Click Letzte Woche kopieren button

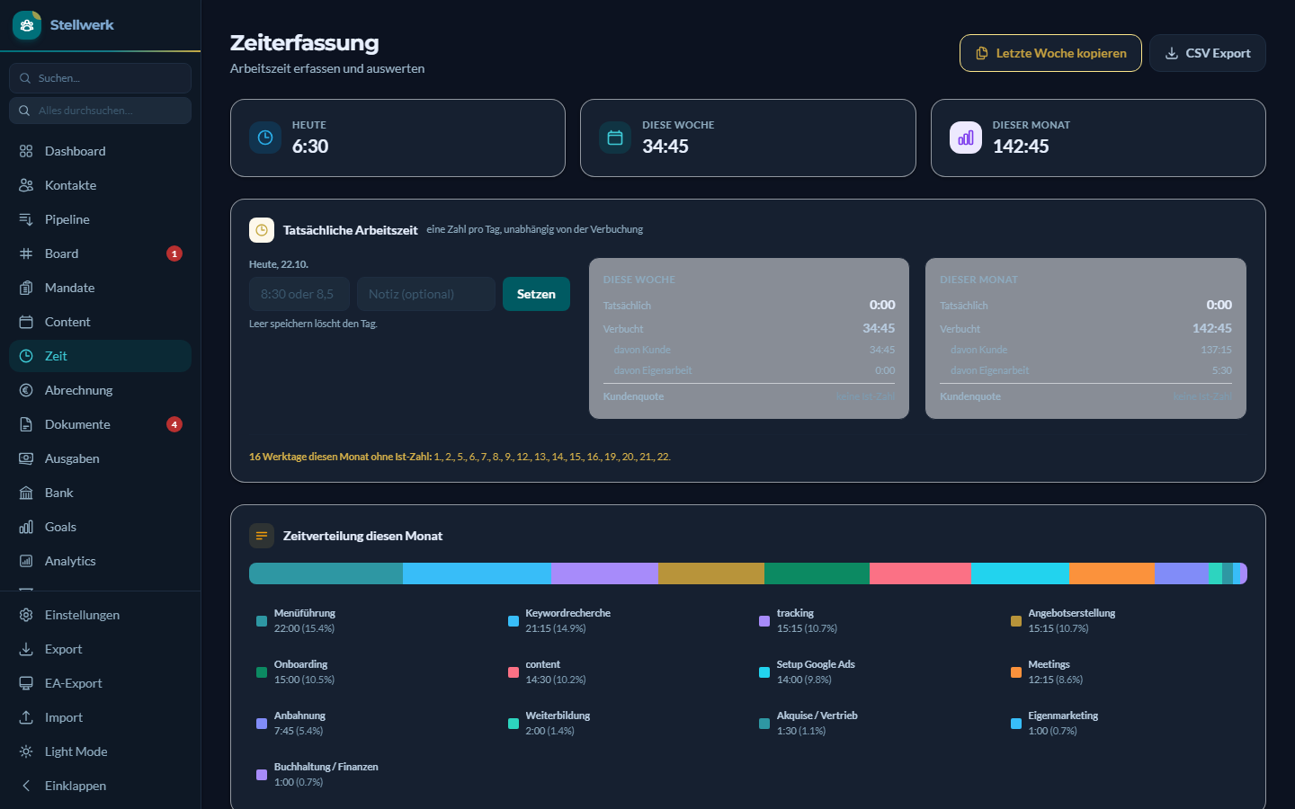click(x=1050, y=53)
